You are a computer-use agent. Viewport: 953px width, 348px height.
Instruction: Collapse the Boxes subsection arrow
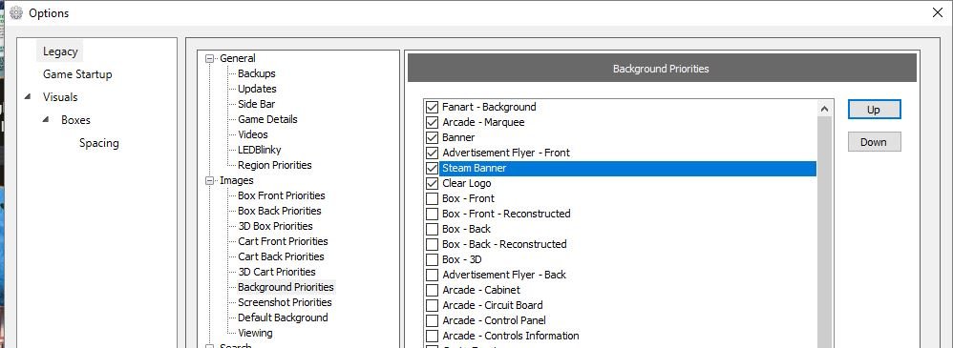46,119
